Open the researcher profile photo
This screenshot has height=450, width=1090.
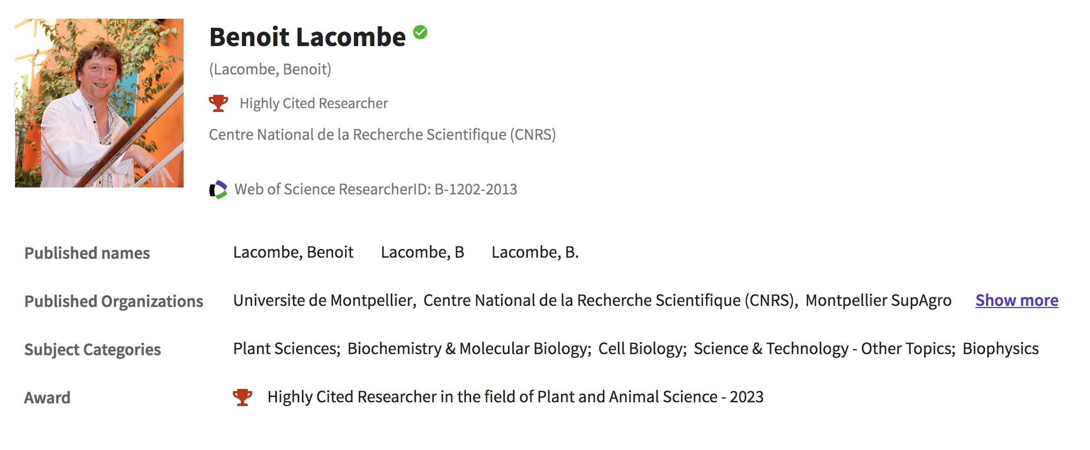pyautogui.click(x=99, y=103)
